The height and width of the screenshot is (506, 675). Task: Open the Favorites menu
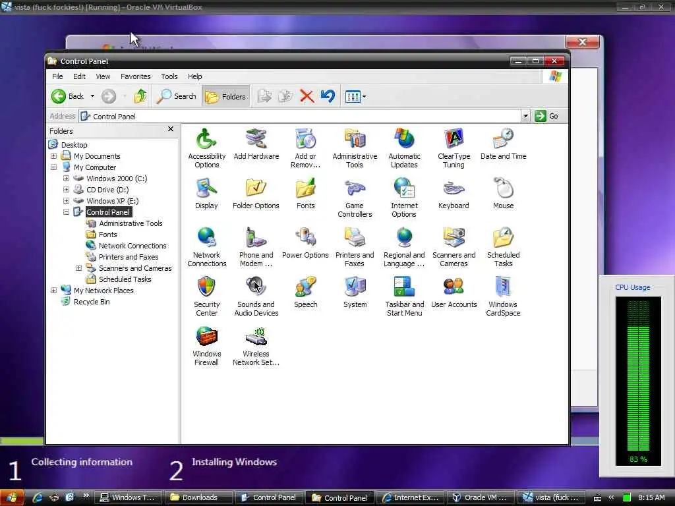point(136,76)
